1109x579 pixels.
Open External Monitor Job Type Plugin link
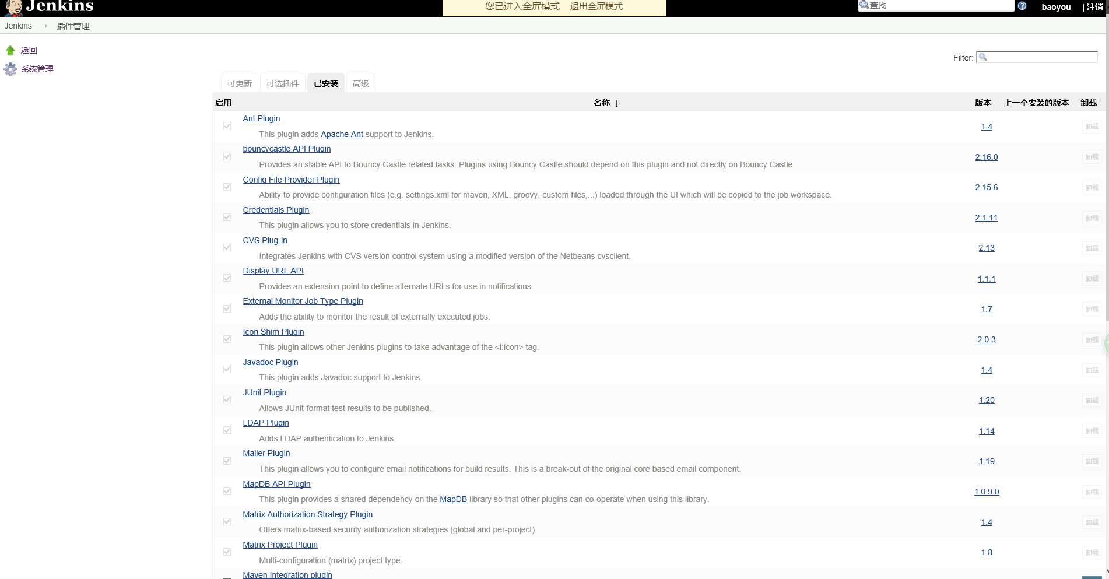(x=303, y=301)
